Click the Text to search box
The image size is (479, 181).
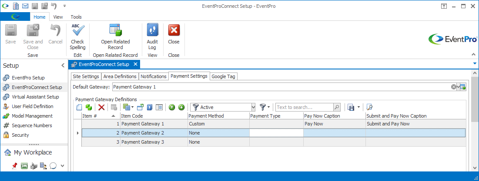click(304, 107)
